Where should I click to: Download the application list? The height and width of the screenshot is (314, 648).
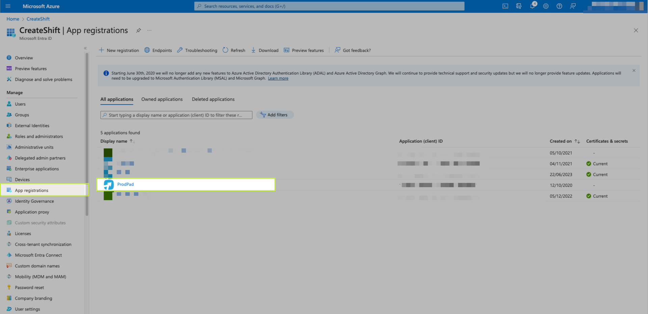click(x=265, y=50)
